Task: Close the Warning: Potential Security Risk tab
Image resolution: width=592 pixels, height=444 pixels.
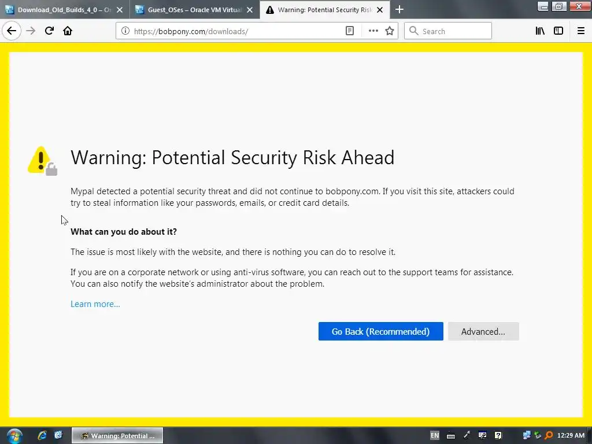Action: [x=380, y=10]
